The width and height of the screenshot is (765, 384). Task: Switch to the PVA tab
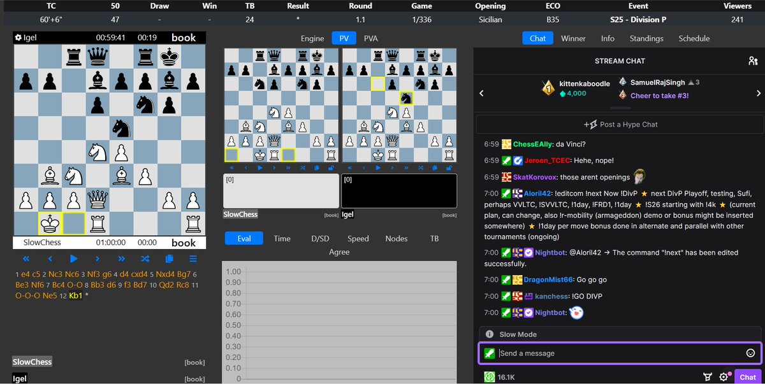pos(370,38)
